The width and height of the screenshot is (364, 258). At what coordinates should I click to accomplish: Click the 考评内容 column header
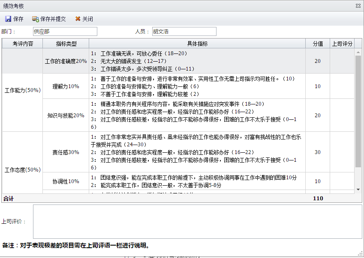point(23,44)
